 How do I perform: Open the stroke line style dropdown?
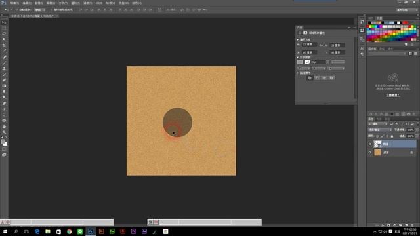coord(338,62)
